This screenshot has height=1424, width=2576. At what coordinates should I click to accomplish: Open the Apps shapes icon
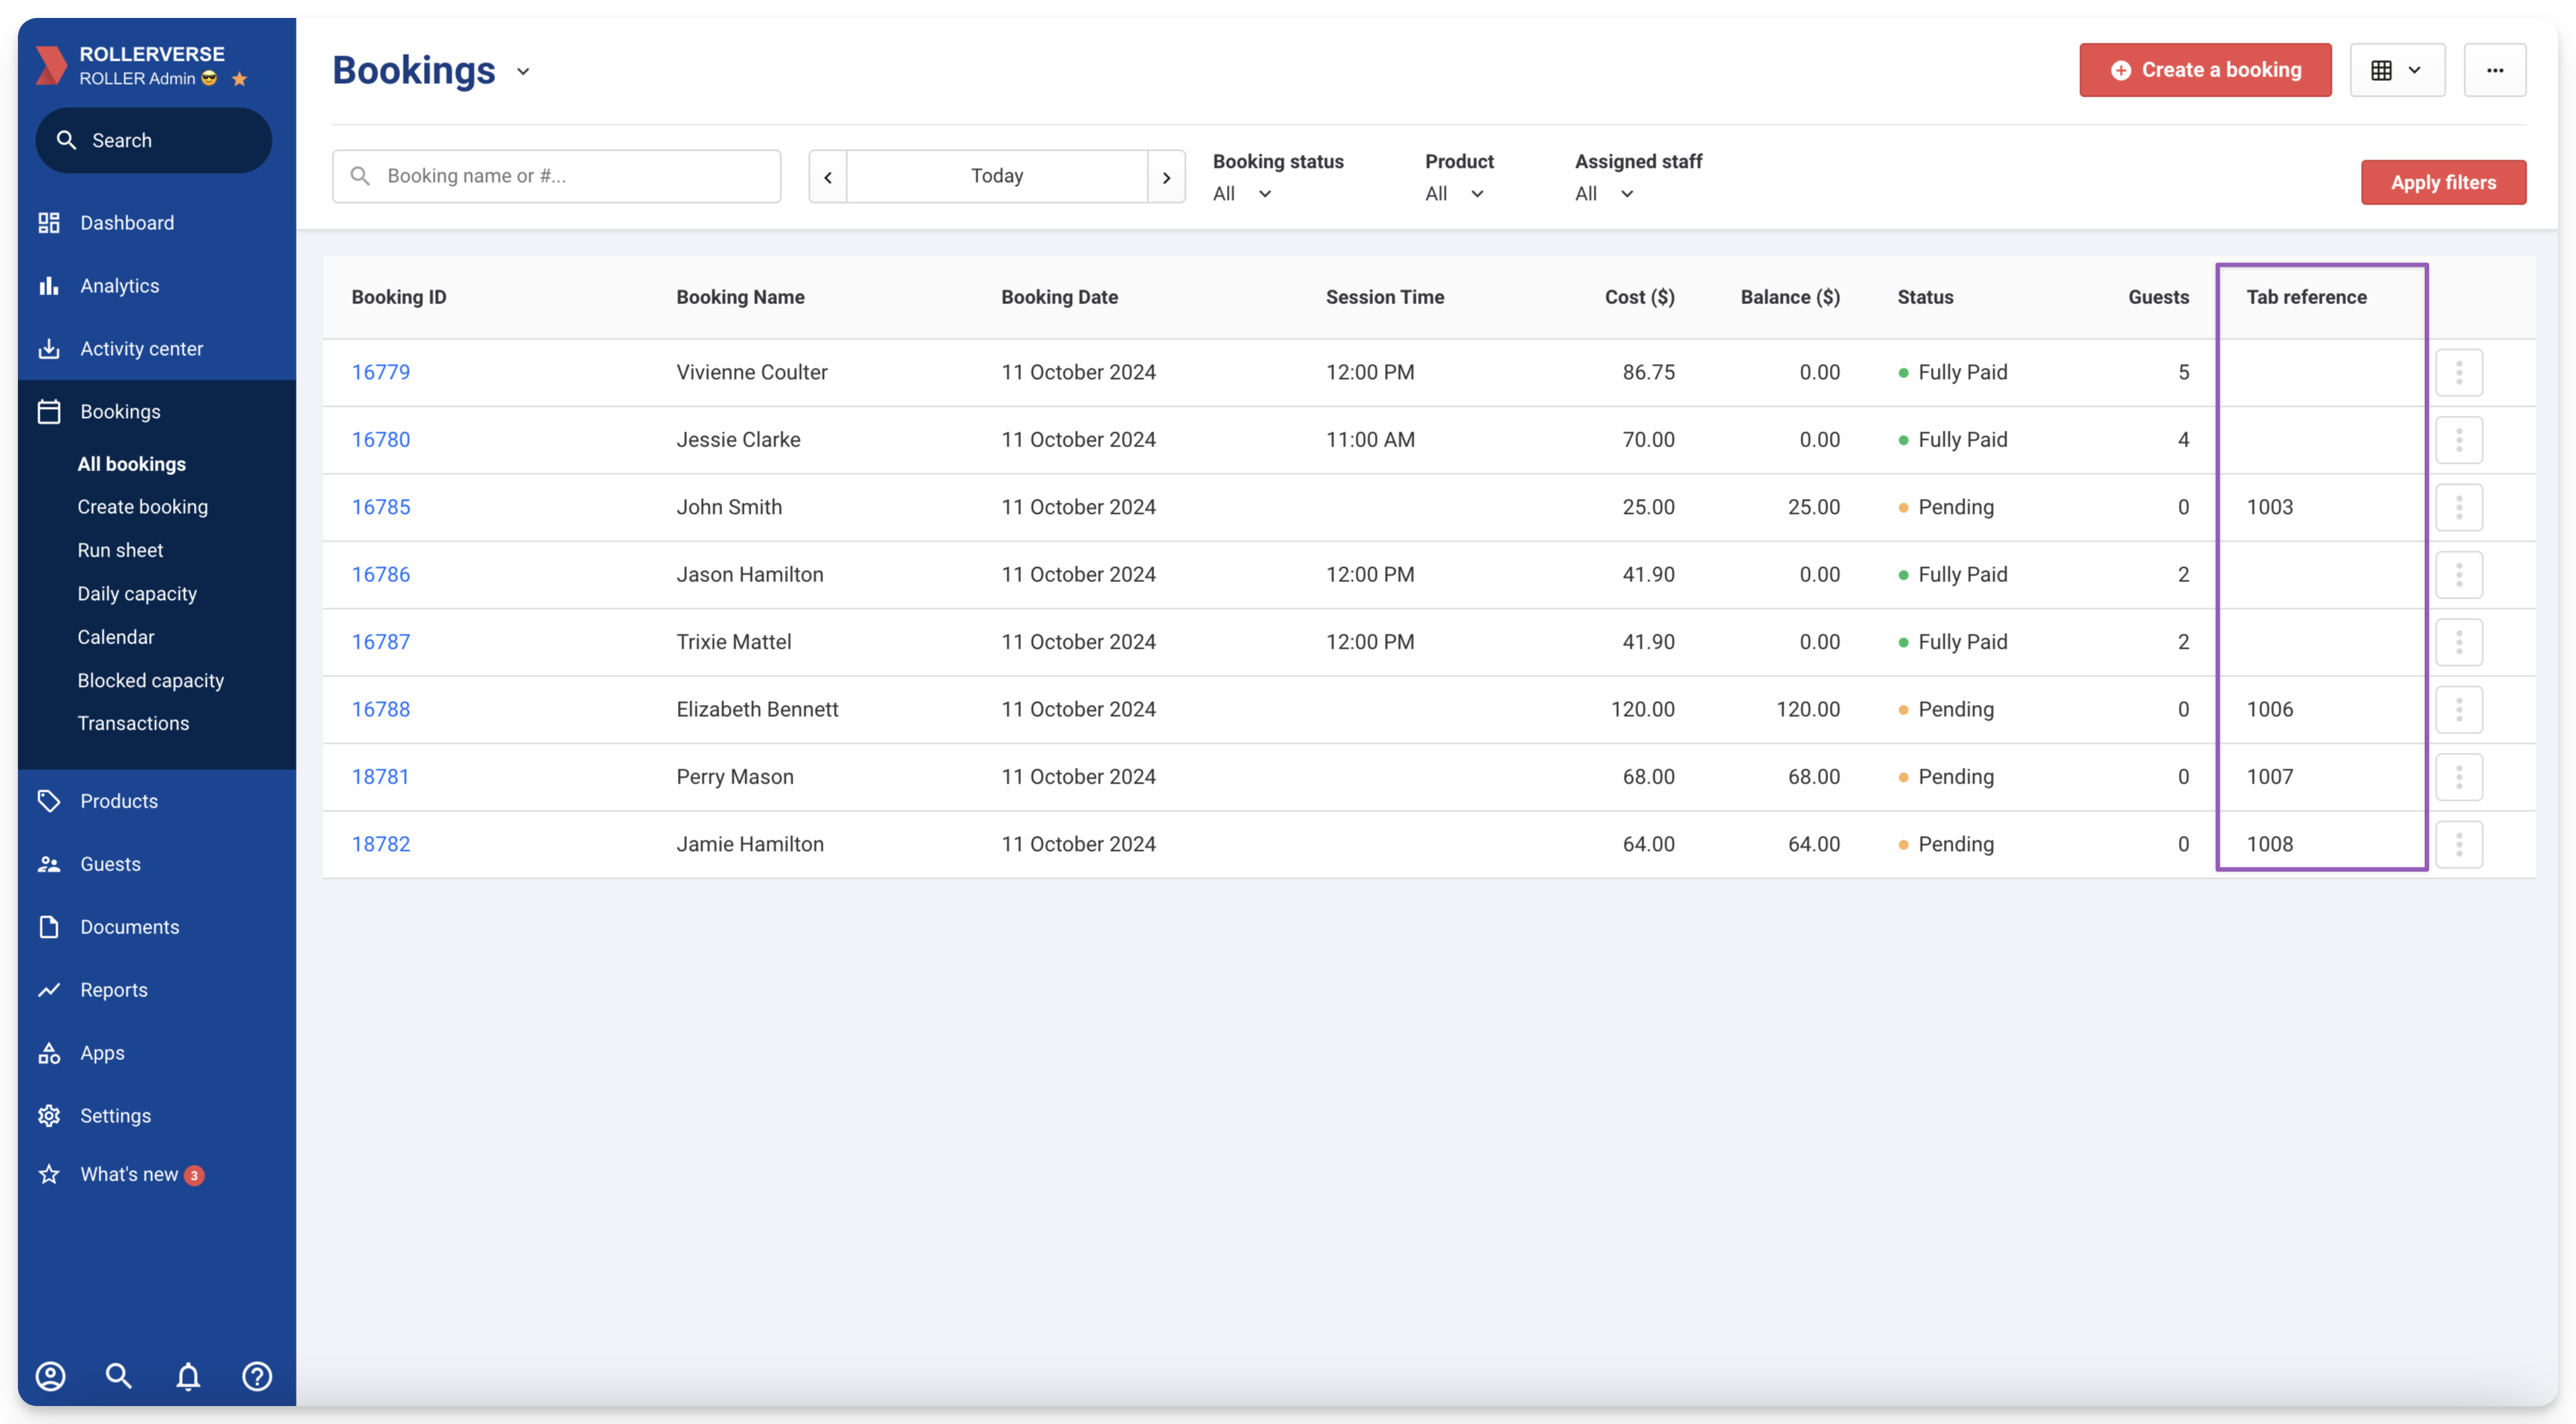(49, 1053)
